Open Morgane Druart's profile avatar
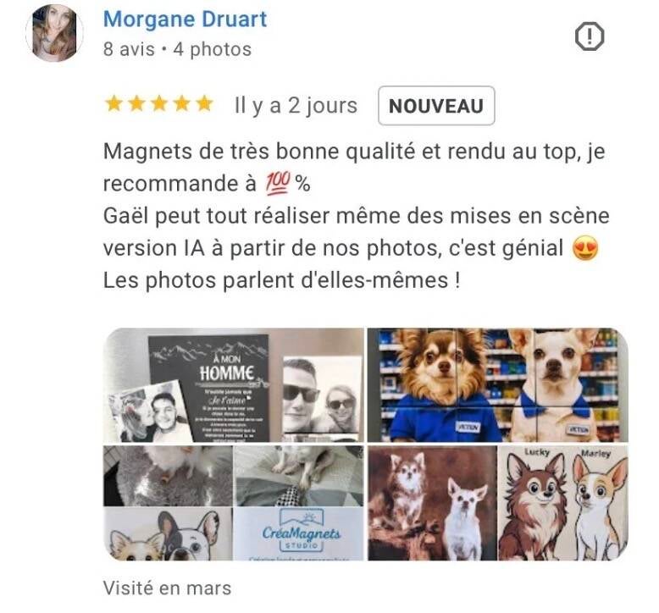The image size is (659, 613). click(x=55, y=33)
